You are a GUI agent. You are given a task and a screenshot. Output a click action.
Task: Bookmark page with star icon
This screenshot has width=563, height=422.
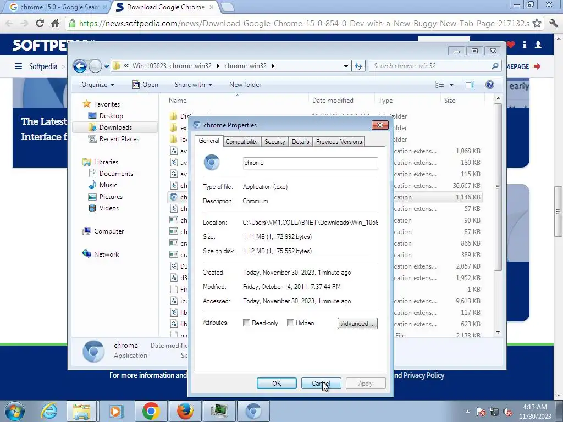coord(537,24)
